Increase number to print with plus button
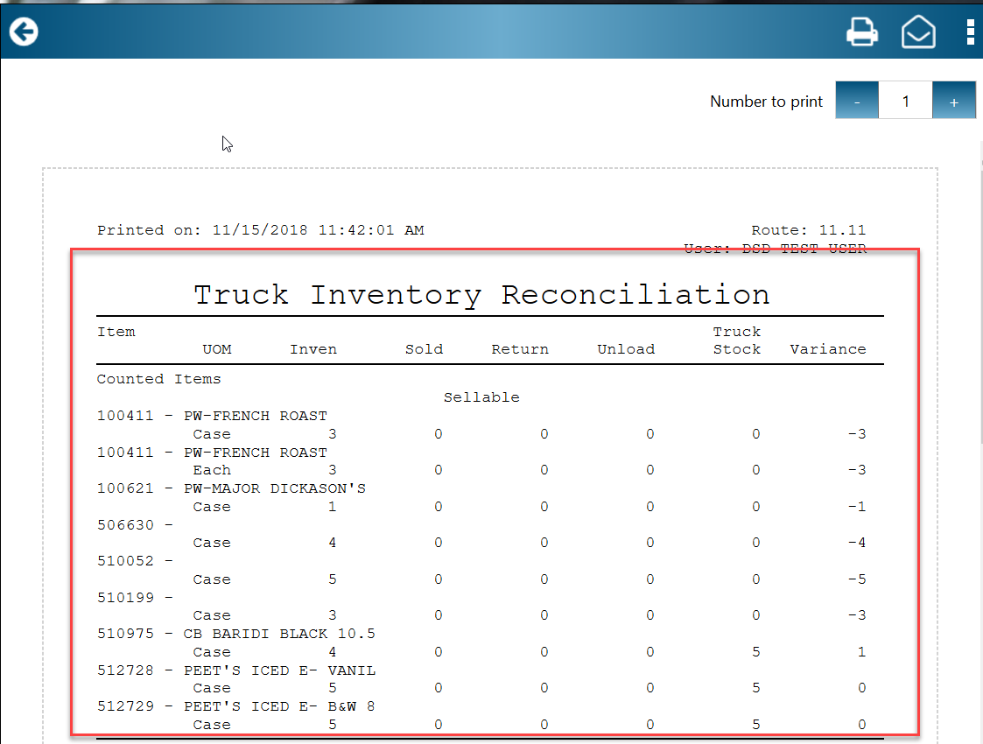Screen dimensions: 983x744 click(953, 102)
